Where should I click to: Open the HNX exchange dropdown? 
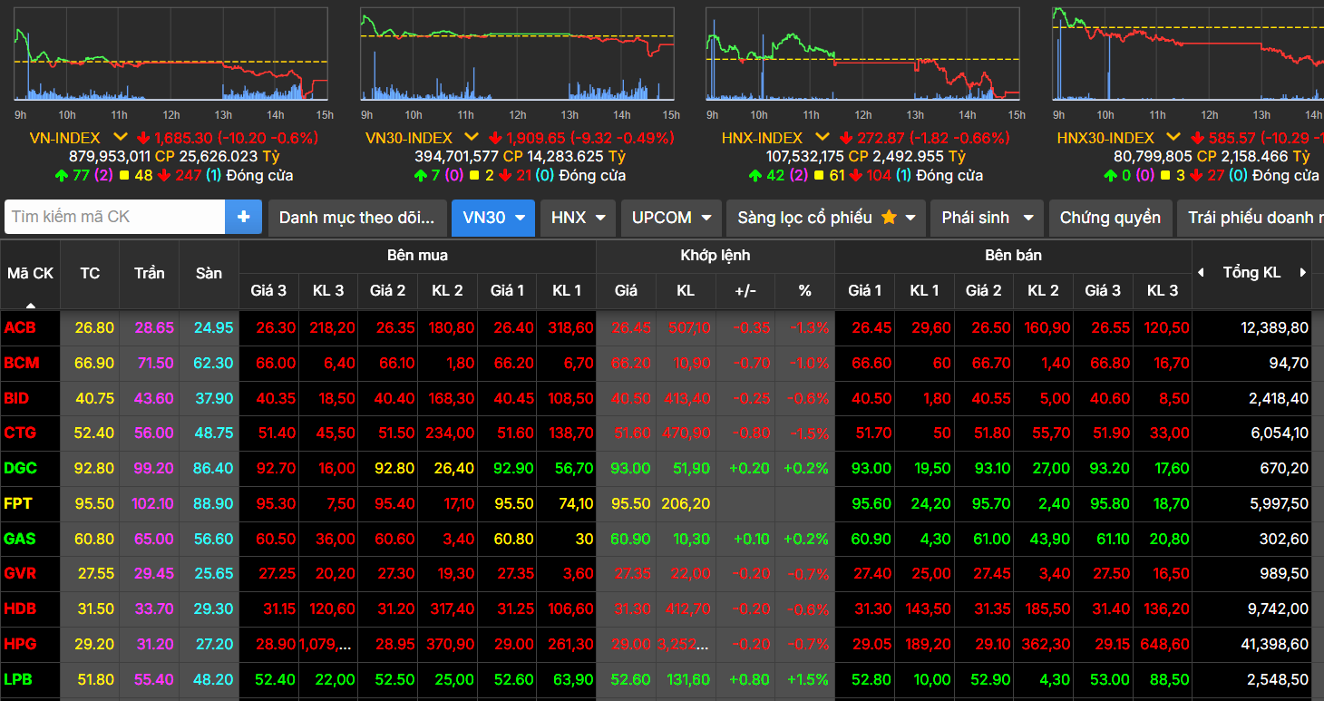coord(578,218)
